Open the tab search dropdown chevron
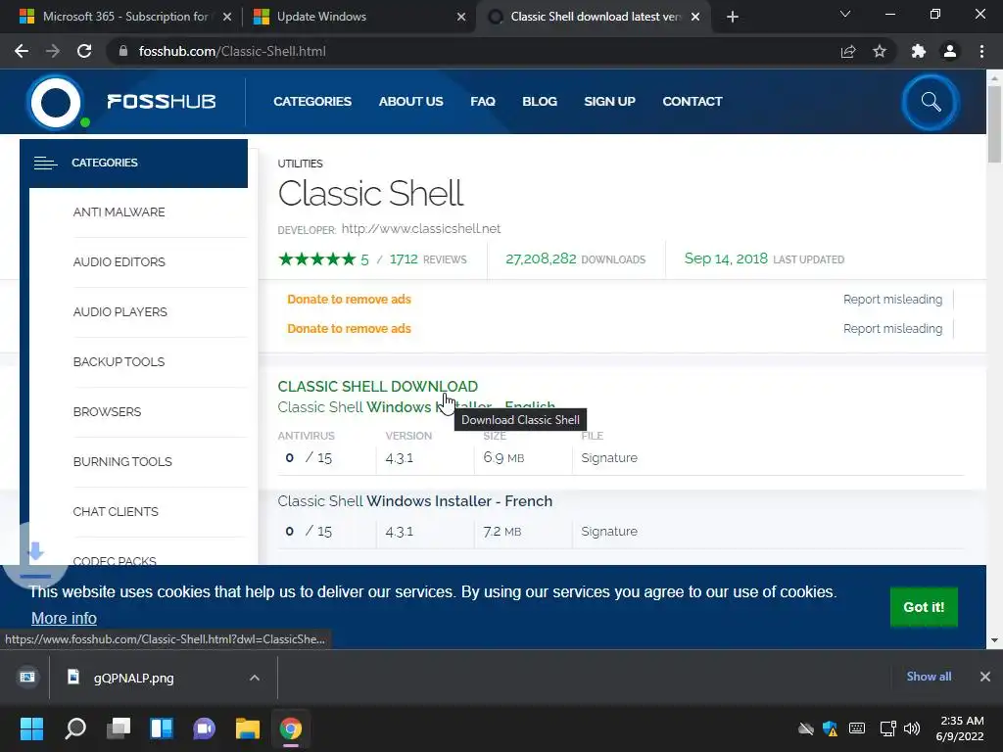Viewport: 1003px width, 752px height. click(845, 14)
